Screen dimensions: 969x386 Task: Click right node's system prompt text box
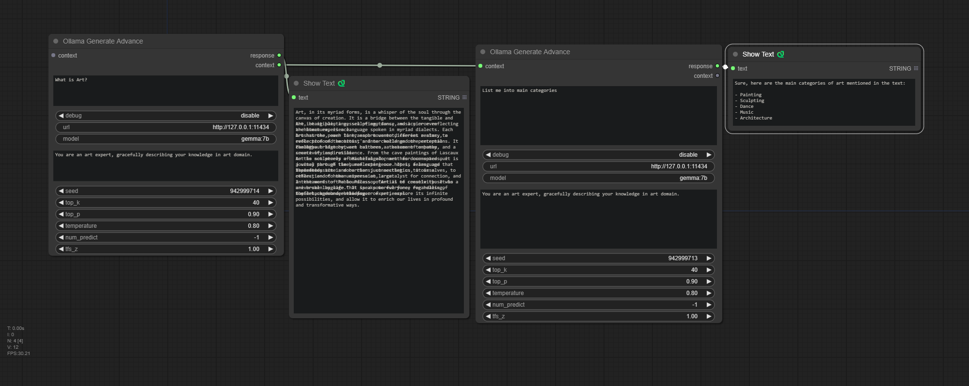(599, 219)
